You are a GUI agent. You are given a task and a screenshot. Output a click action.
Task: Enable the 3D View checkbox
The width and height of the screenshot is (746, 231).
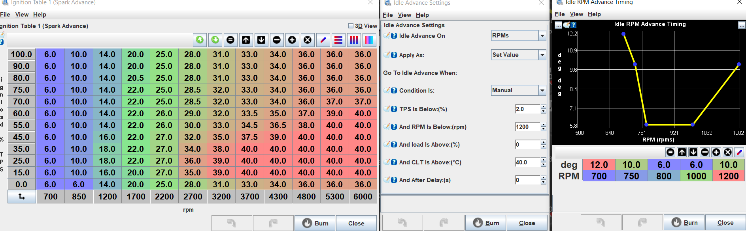351,26
